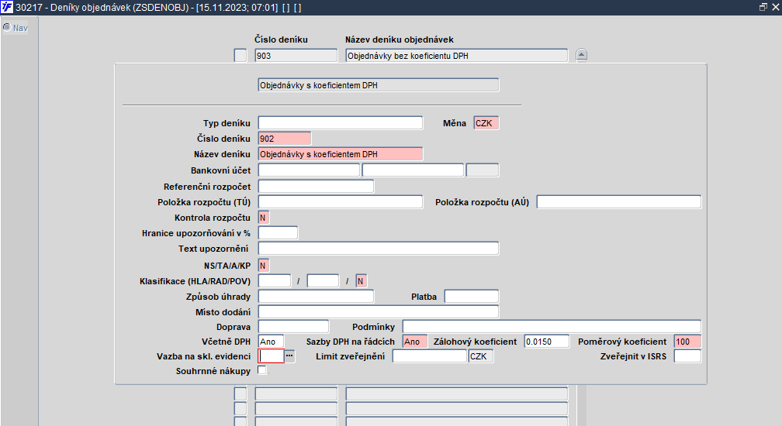
Task: Click the Zveřejnit v ISRS field
Action: pyautogui.click(x=687, y=356)
